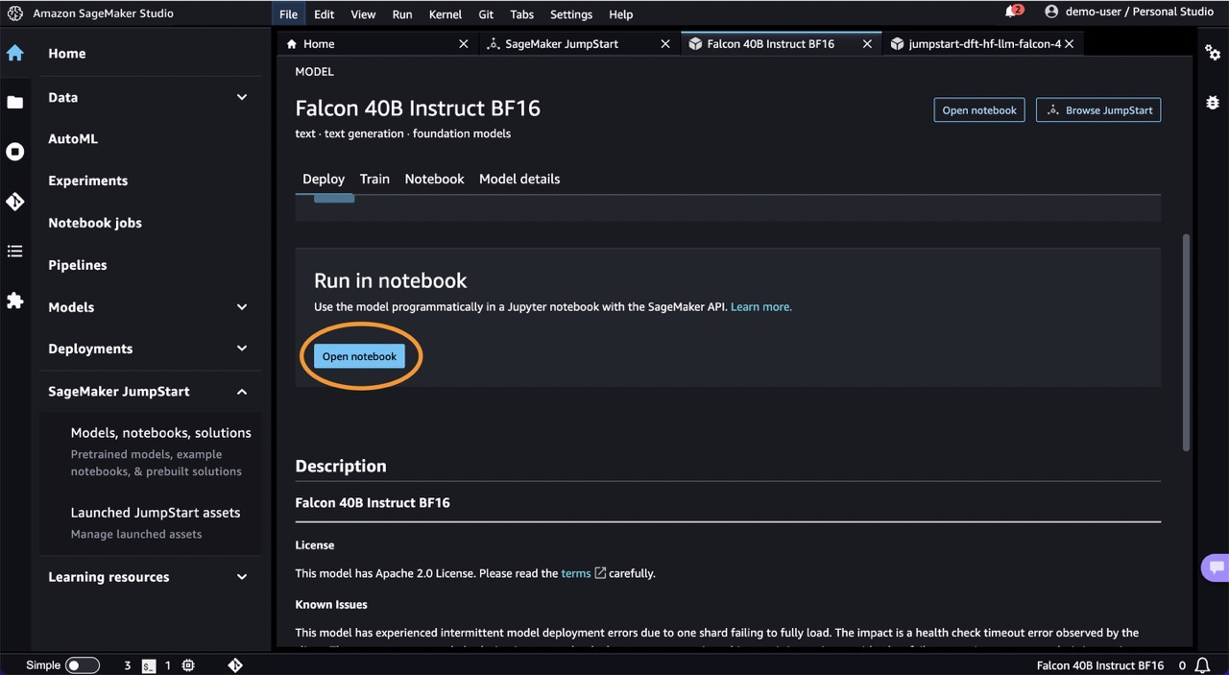
Task: Open Launched JumpStart assets in sidebar
Action: pos(156,513)
